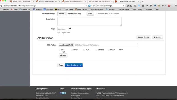The height and width of the screenshot is (100, 177).
Task: Open the chat bubble toolbar icon
Action: point(151,6)
